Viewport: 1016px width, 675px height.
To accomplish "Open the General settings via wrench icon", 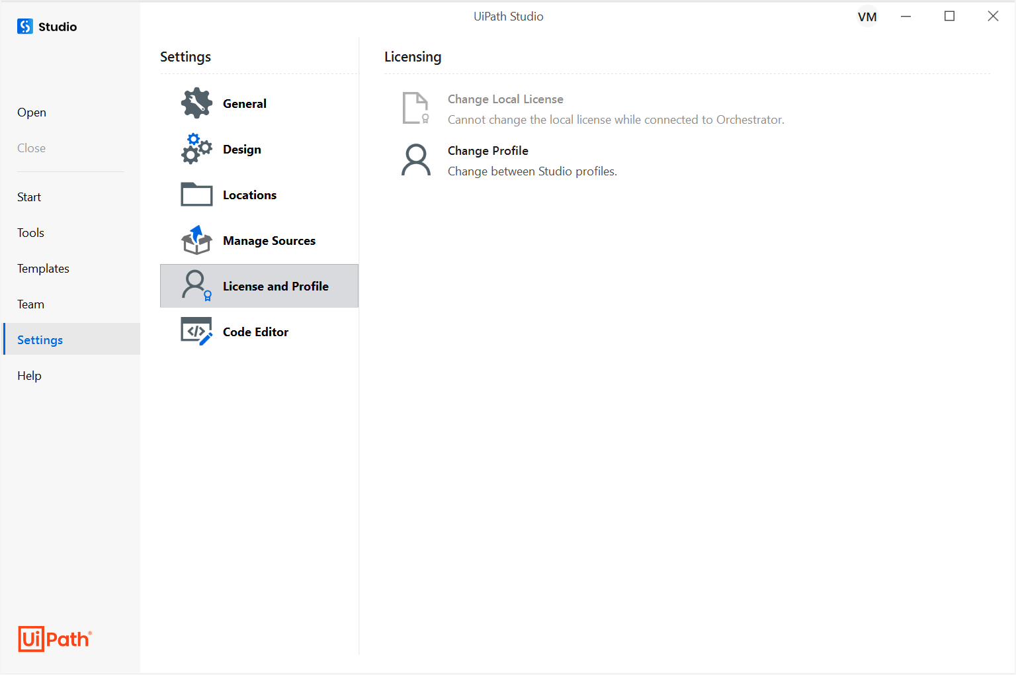I will point(196,103).
